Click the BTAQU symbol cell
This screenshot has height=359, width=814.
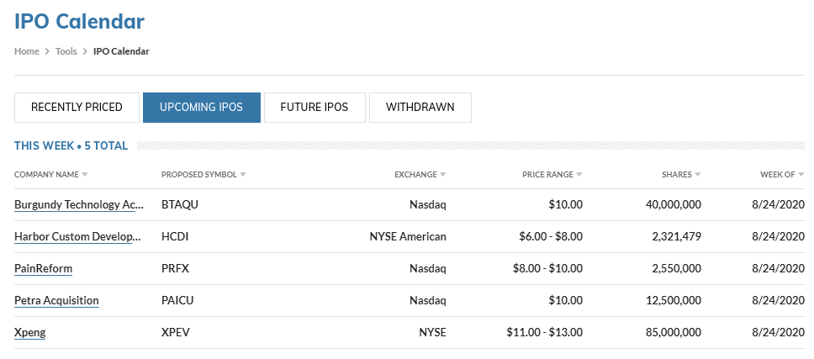(180, 205)
